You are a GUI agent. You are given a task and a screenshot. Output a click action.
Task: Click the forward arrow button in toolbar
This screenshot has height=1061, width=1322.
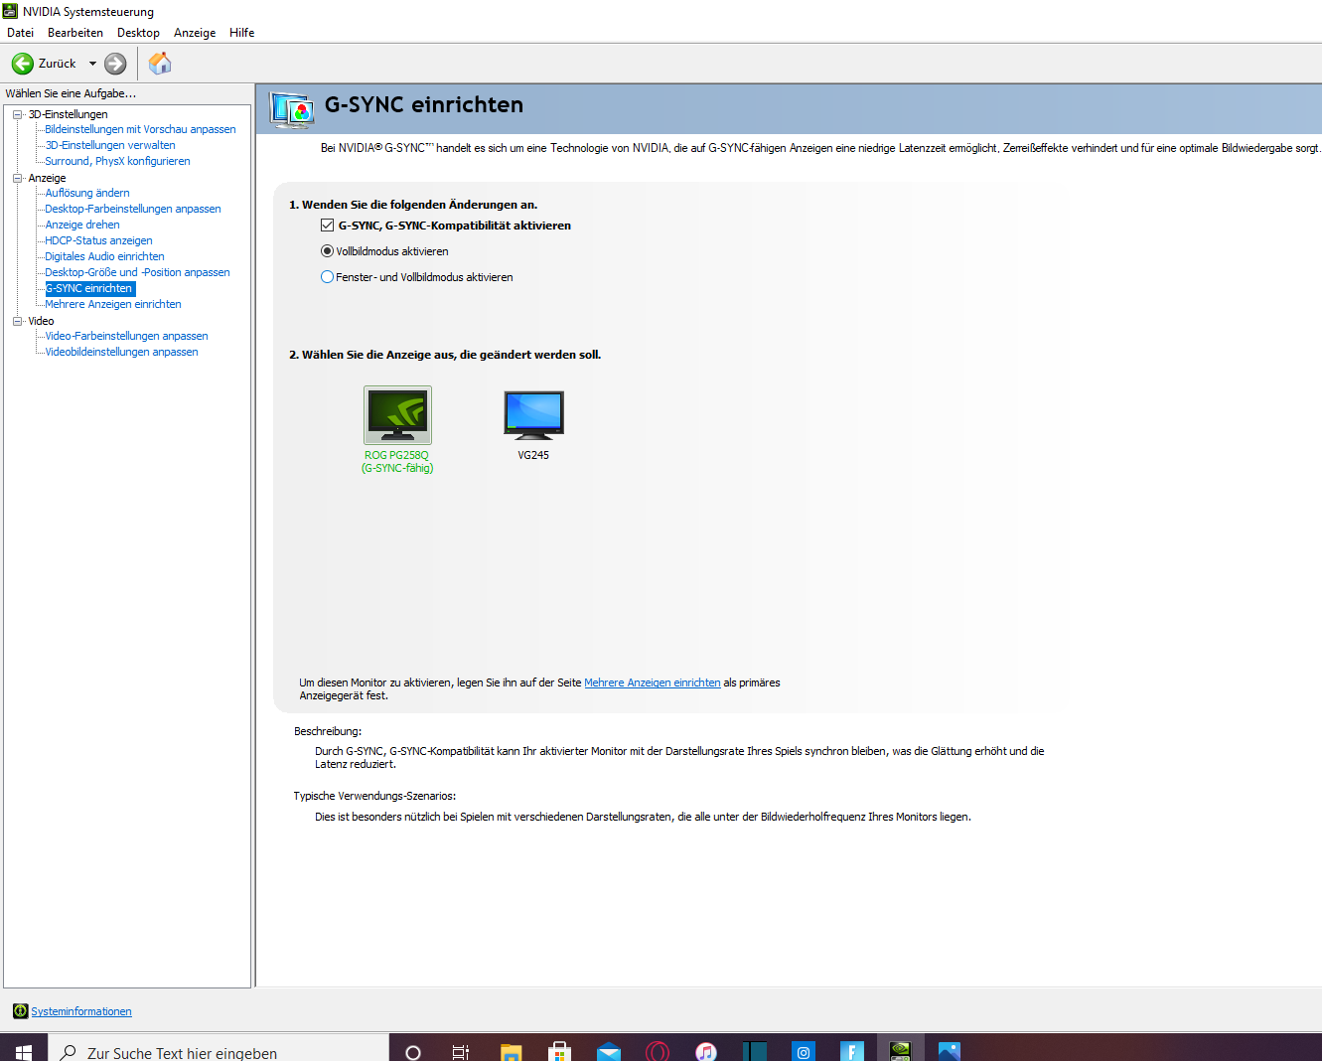(x=115, y=64)
